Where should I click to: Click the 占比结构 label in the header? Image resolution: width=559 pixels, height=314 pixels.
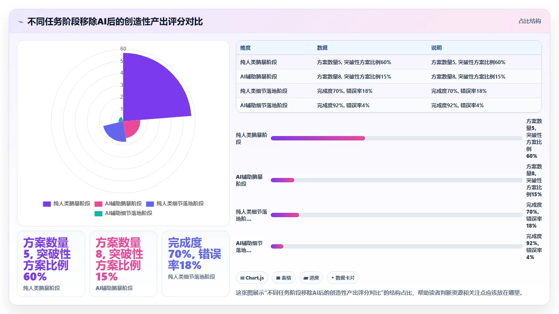pos(530,21)
